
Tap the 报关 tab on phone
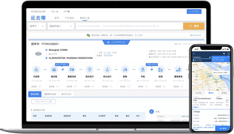(224, 93)
